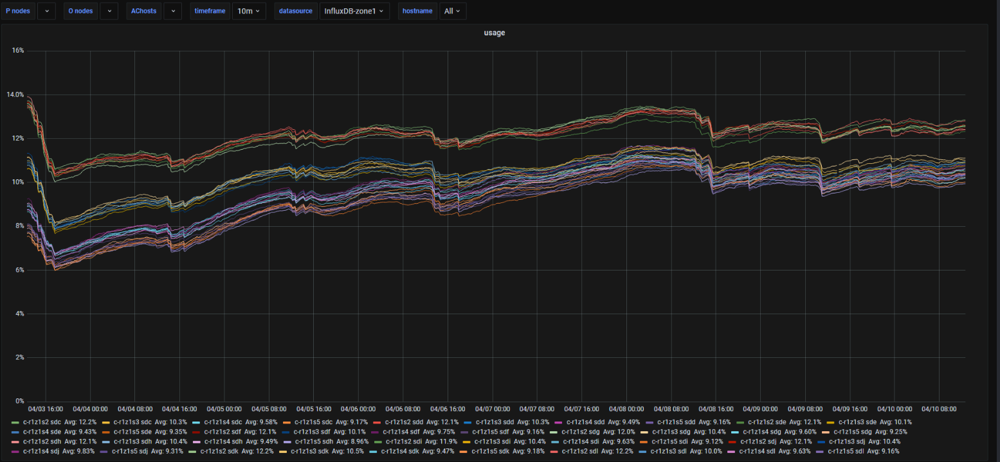Click the 04/08 00:00 point on time axis
The image size is (1000, 462).
click(x=626, y=409)
